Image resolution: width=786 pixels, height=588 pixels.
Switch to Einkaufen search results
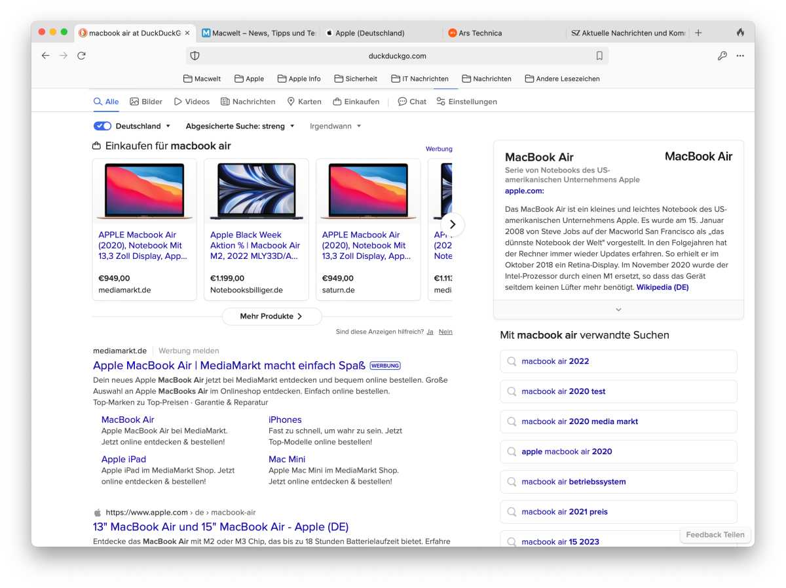click(x=356, y=102)
